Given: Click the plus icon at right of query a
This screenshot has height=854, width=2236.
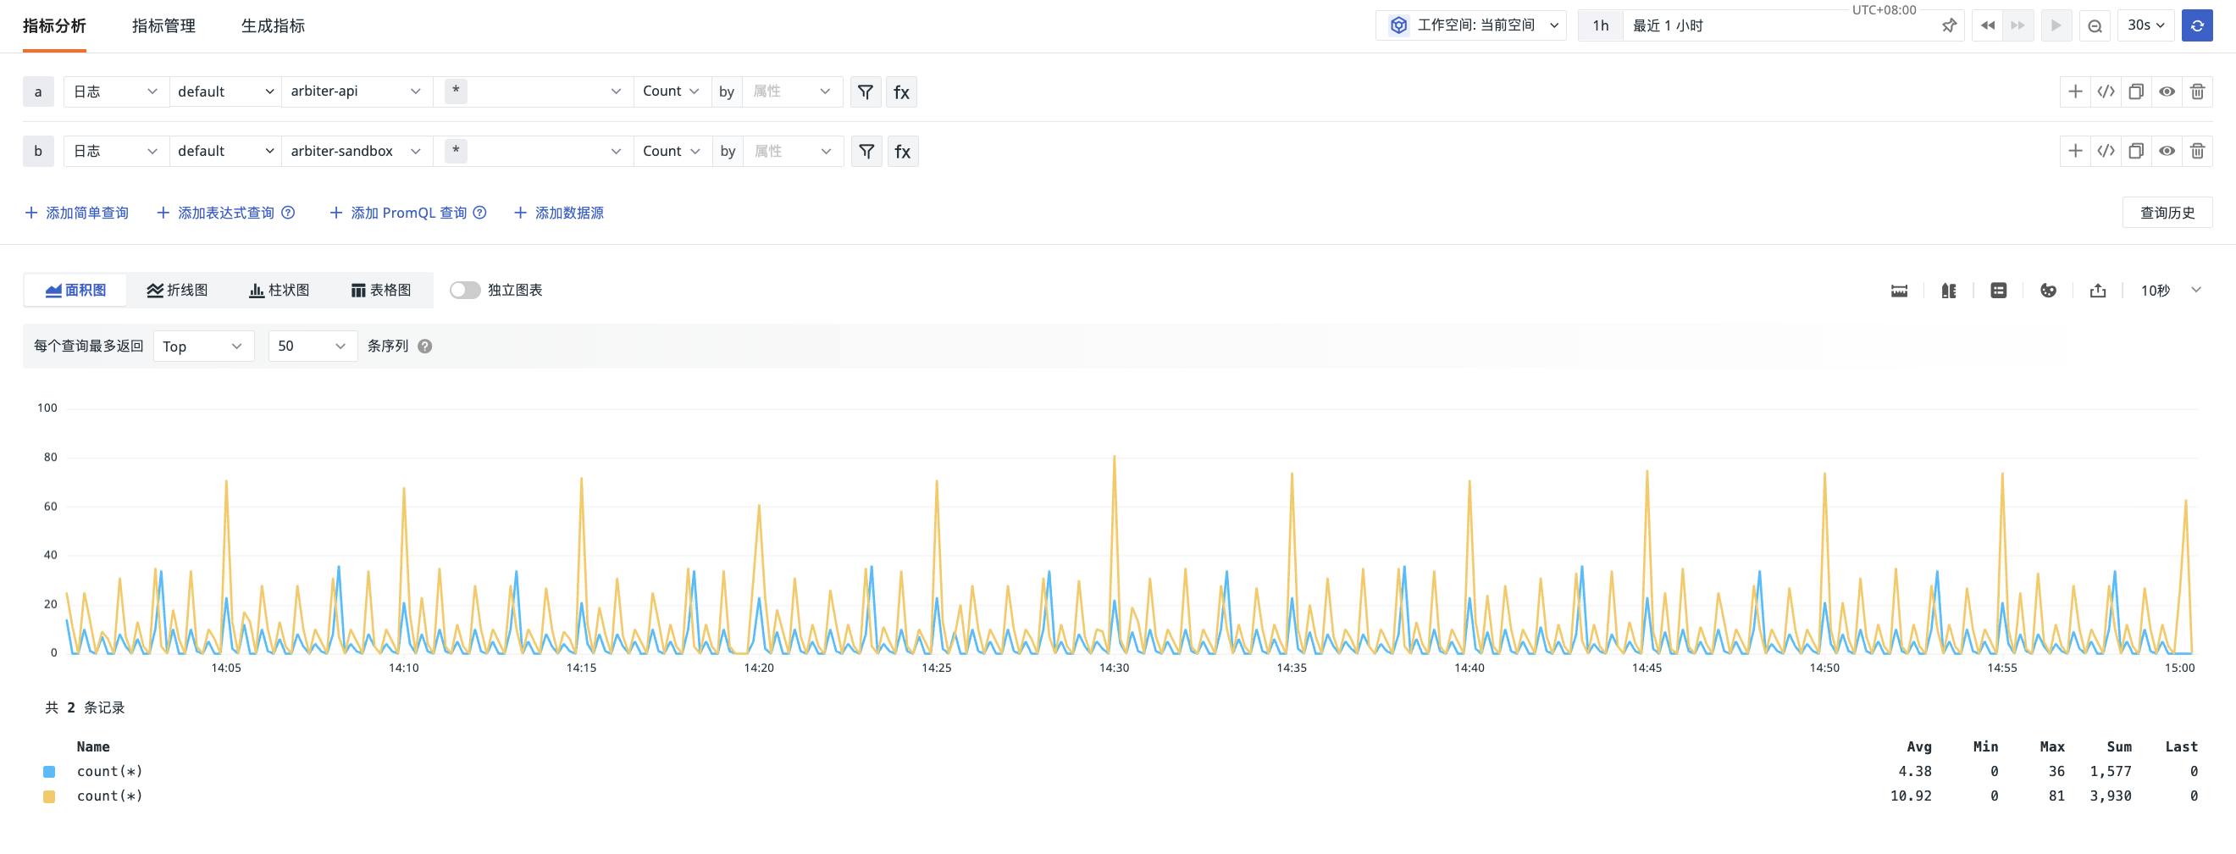Looking at the screenshot, I should point(2075,91).
